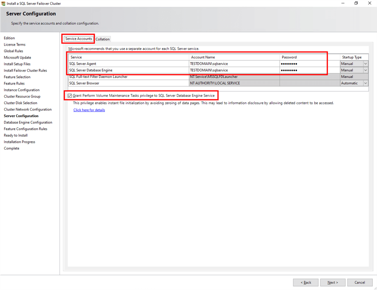This screenshot has height=290, width=377.
Task: Click NT AUTHORITY\LOCAL SERVICE account cell
Action: pyautogui.click(x=234, y=83)
